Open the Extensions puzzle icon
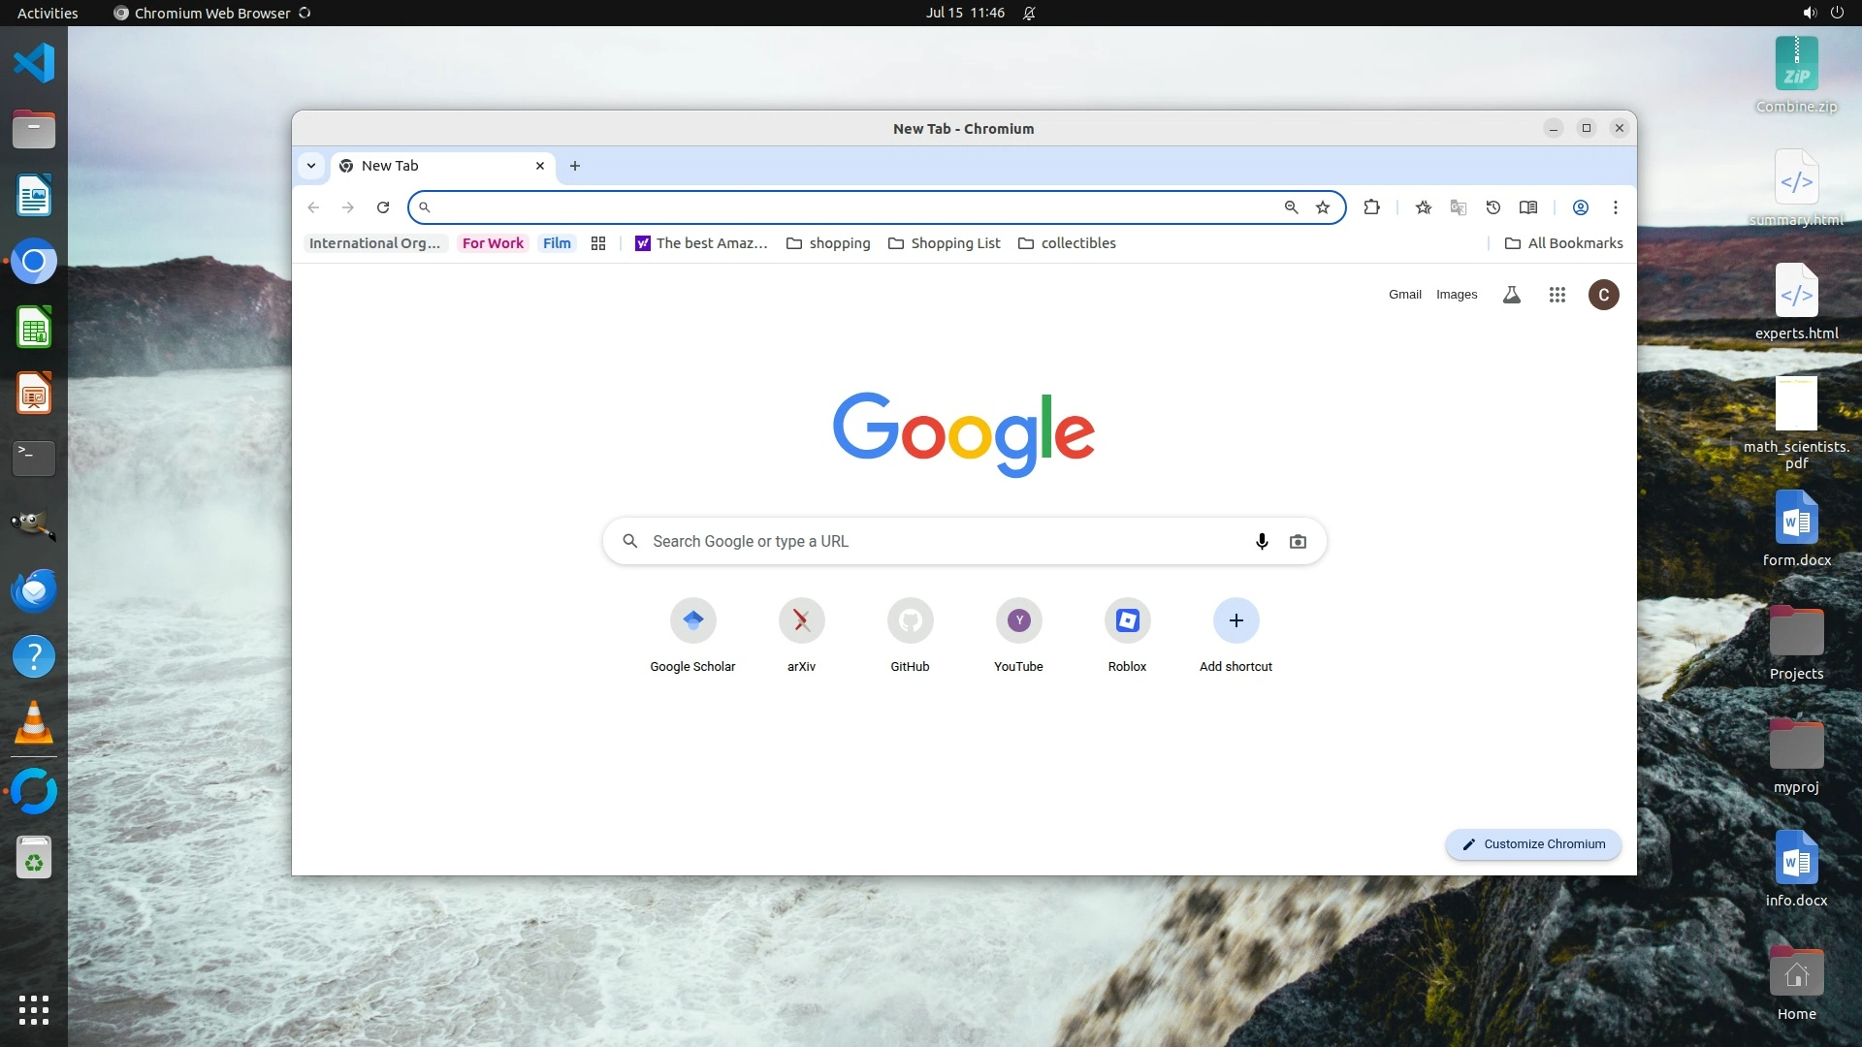This screenshot has height=1047, width=1862. 1371,206
